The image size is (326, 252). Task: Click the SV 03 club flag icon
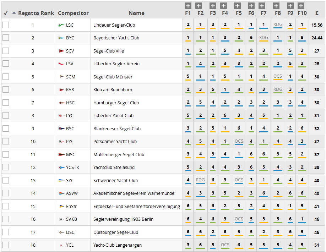tap(61, 219)
